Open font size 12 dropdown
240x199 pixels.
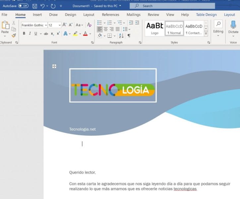click(x=59, y=25)
